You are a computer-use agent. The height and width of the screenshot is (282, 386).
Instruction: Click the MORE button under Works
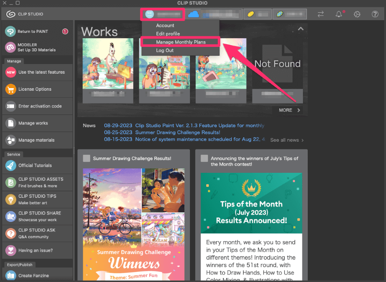point(289,110)
